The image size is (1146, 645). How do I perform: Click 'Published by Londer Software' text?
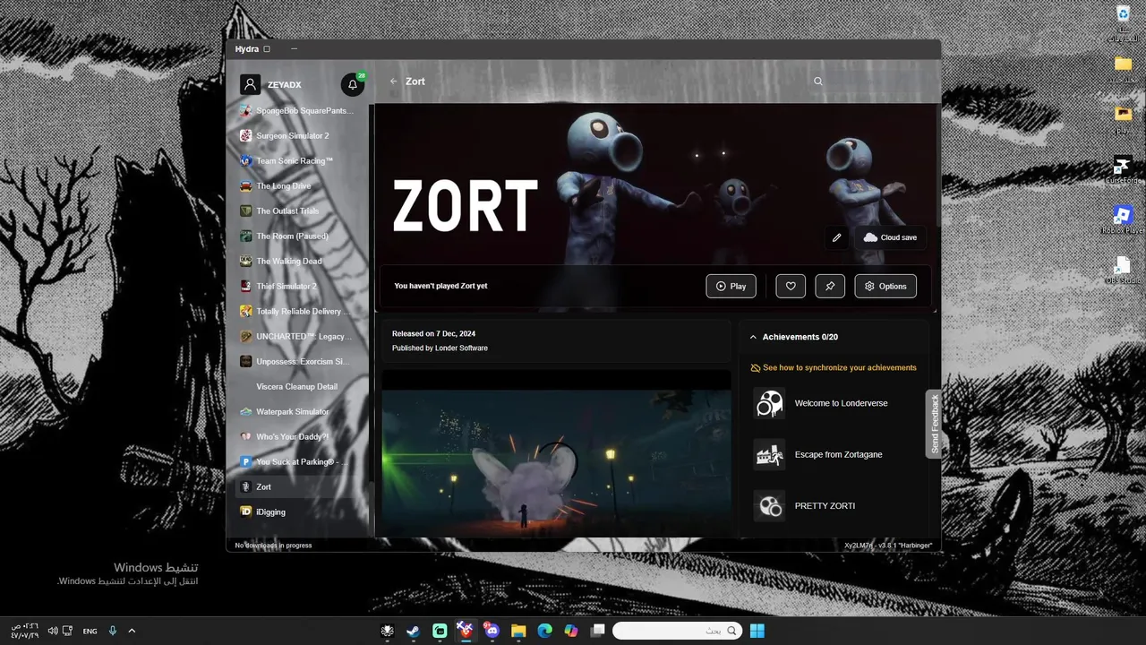(440, 348)
